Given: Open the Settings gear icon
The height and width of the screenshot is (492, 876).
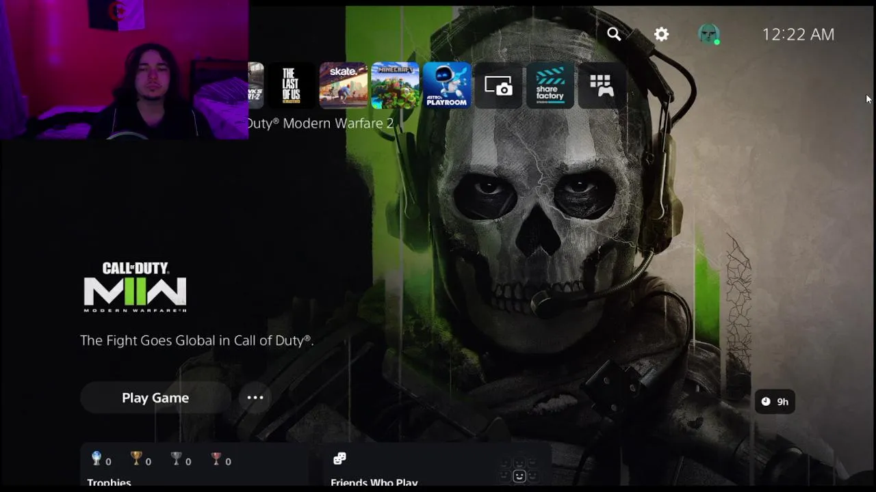Looking at the screenshot, I should [661, 34].
